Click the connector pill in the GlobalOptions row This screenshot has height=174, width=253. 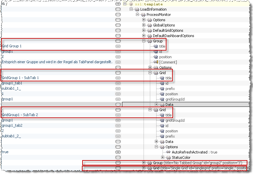[118, 25]
